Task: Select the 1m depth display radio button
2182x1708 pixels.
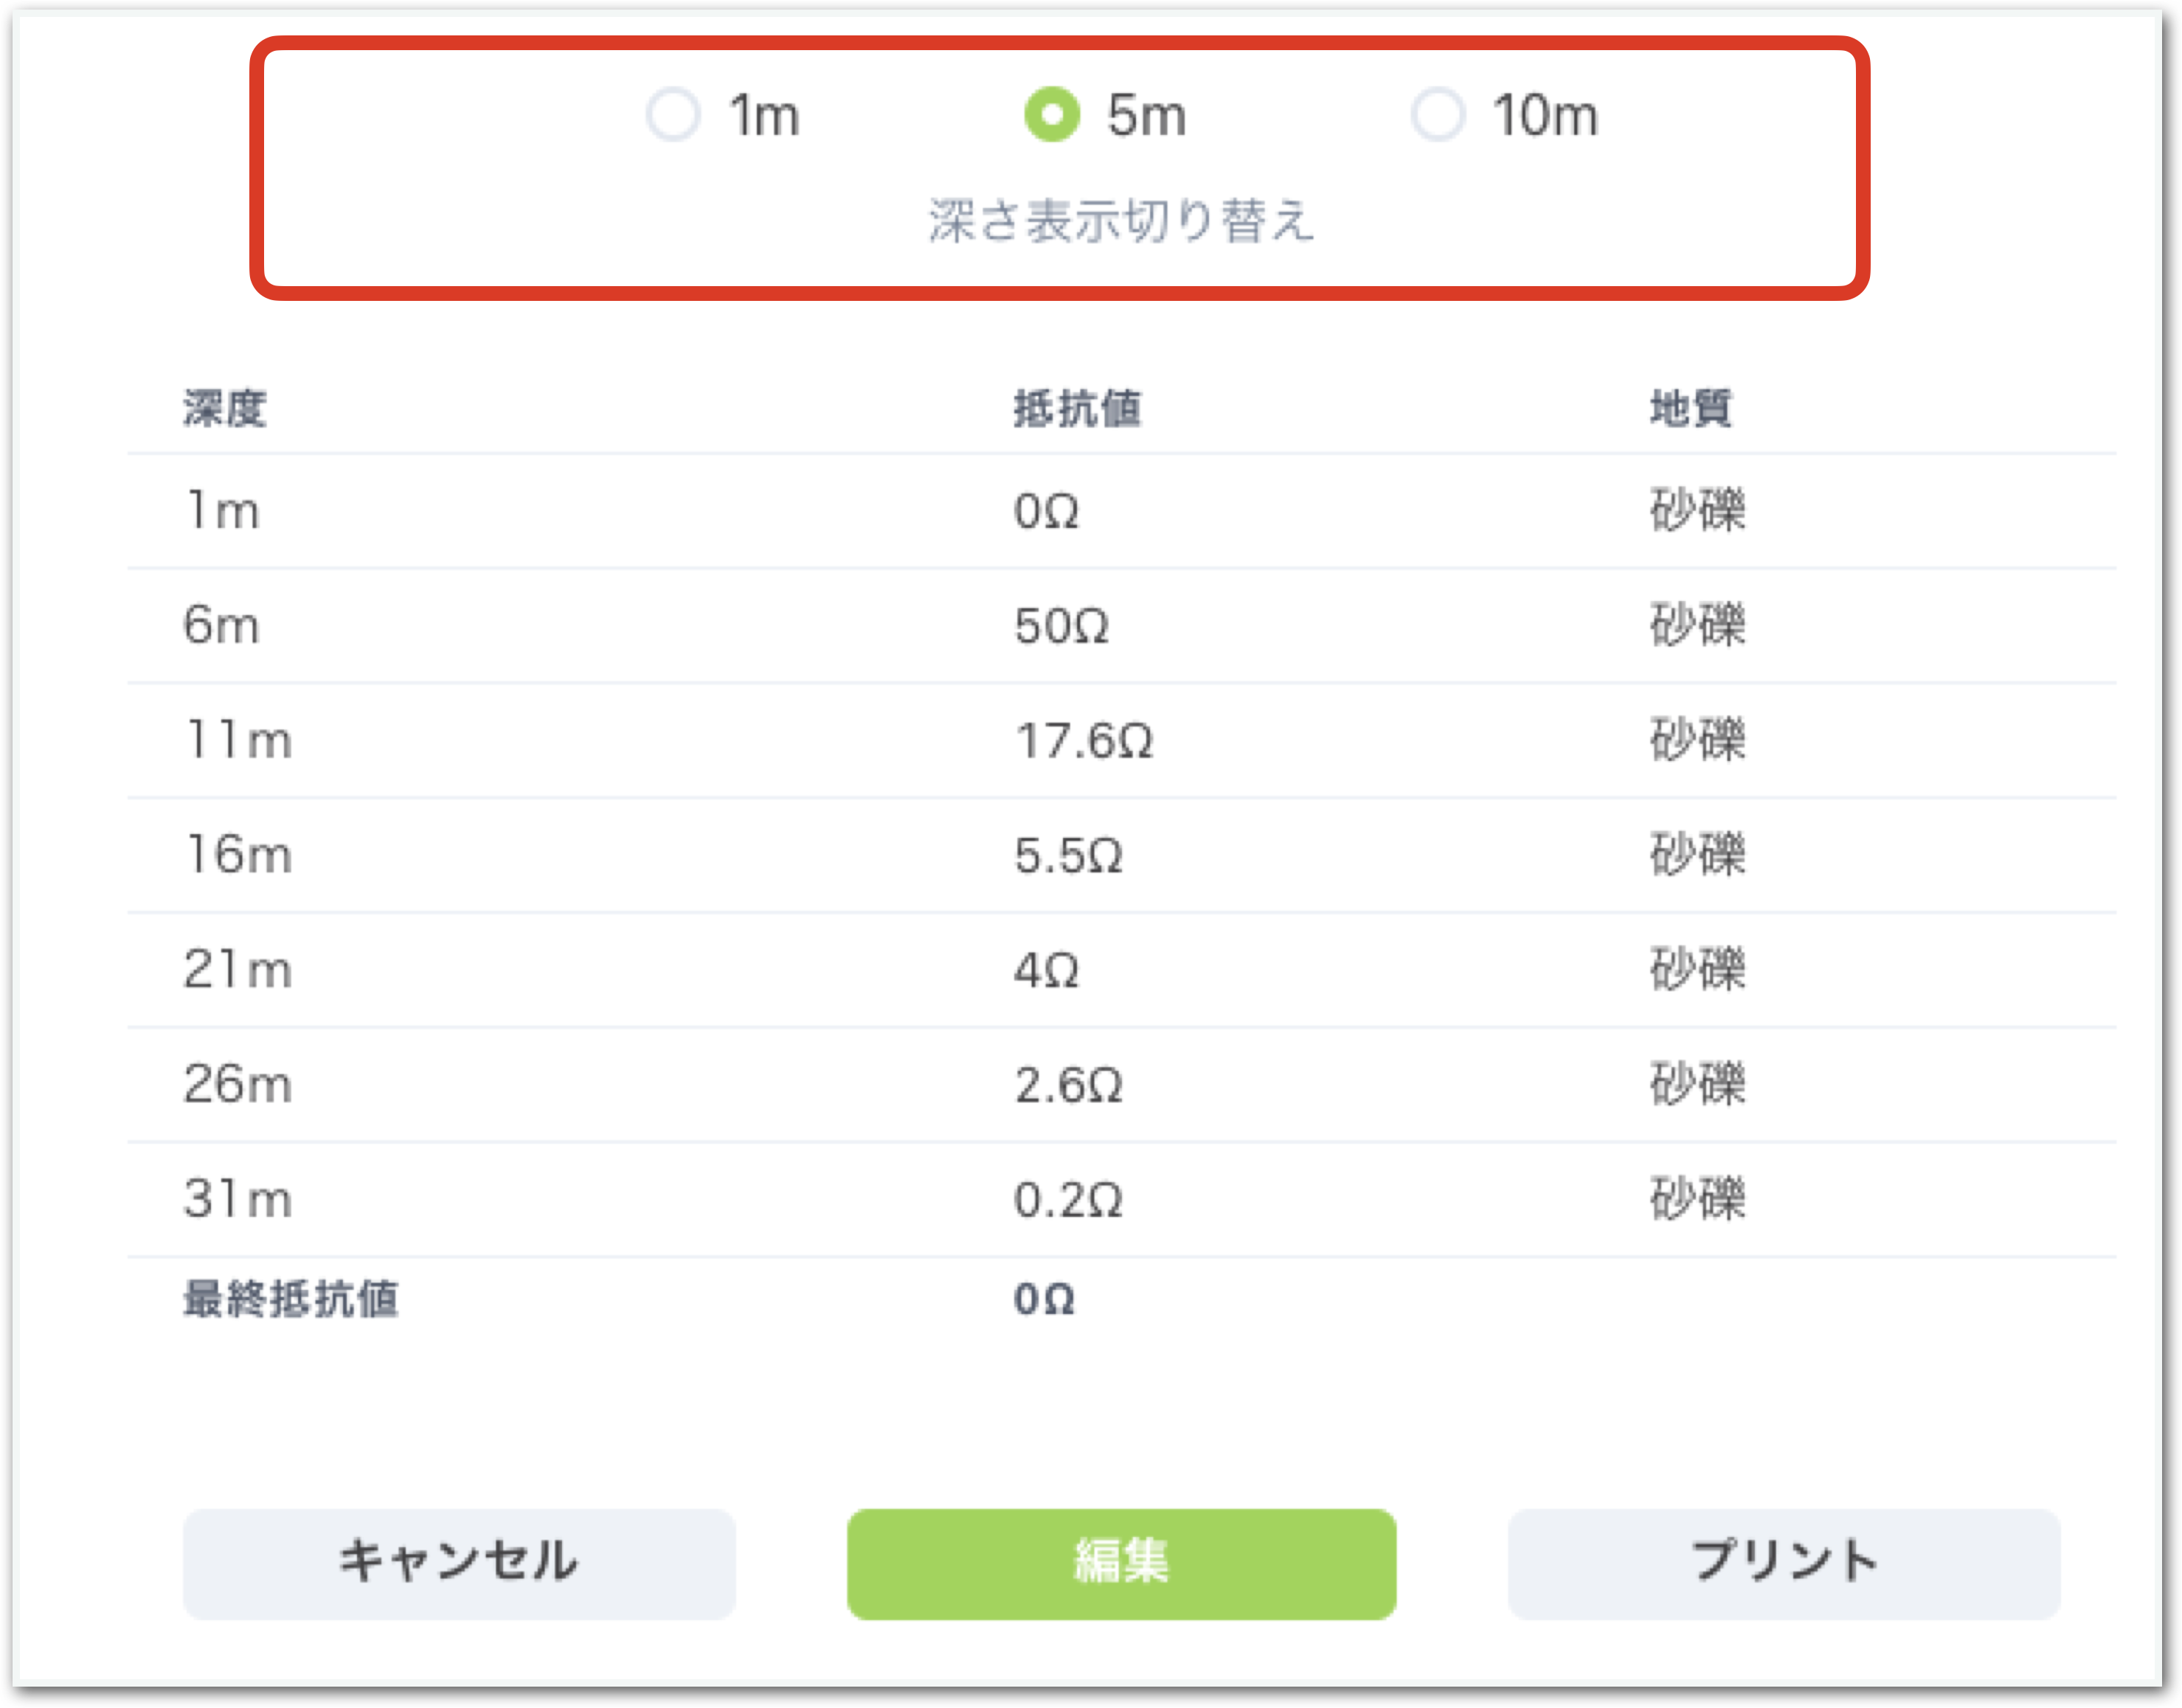Action: coord(673,114)
